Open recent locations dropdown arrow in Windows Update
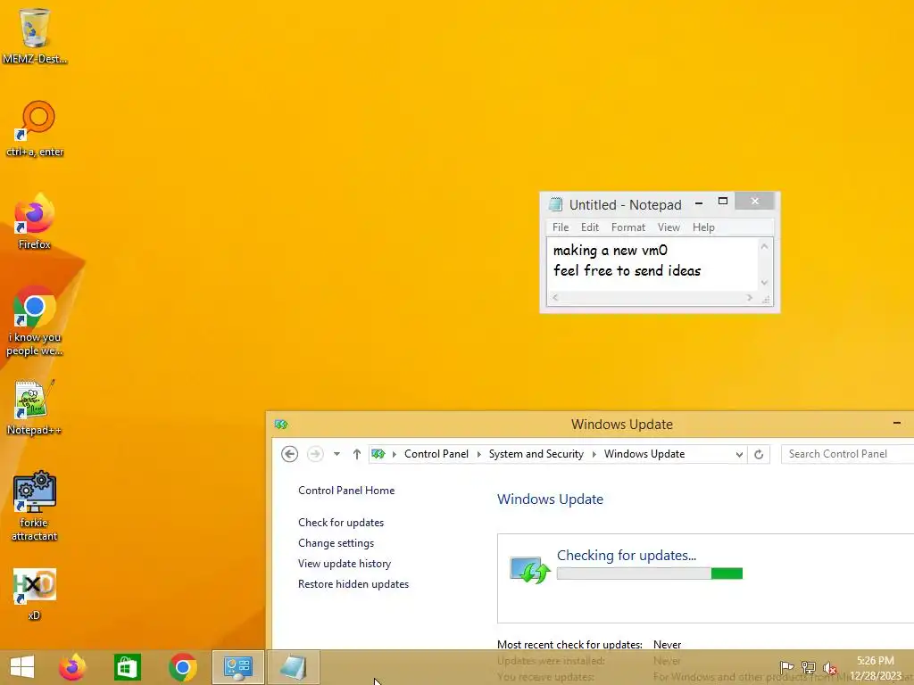 pos(337,454)
